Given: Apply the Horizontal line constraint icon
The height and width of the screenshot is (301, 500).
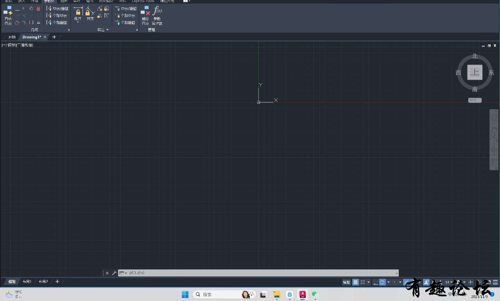Looking at the screenshot, I should tap(31, 16).
